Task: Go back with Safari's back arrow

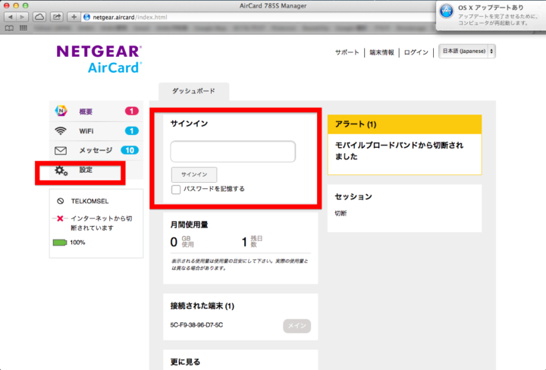Action: click(11, 17)
